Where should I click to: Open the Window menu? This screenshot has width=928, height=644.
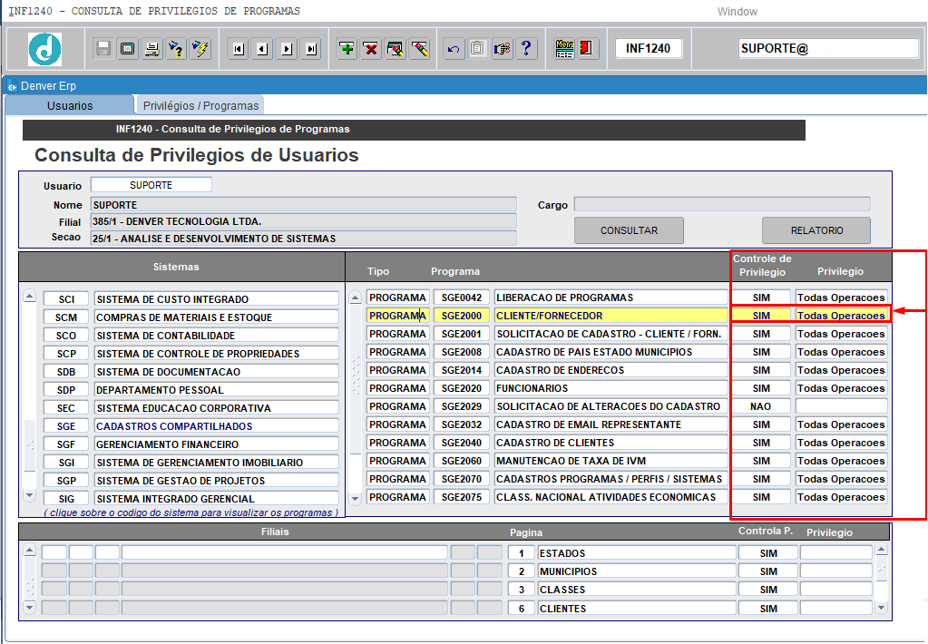click(x=737, y=11)
